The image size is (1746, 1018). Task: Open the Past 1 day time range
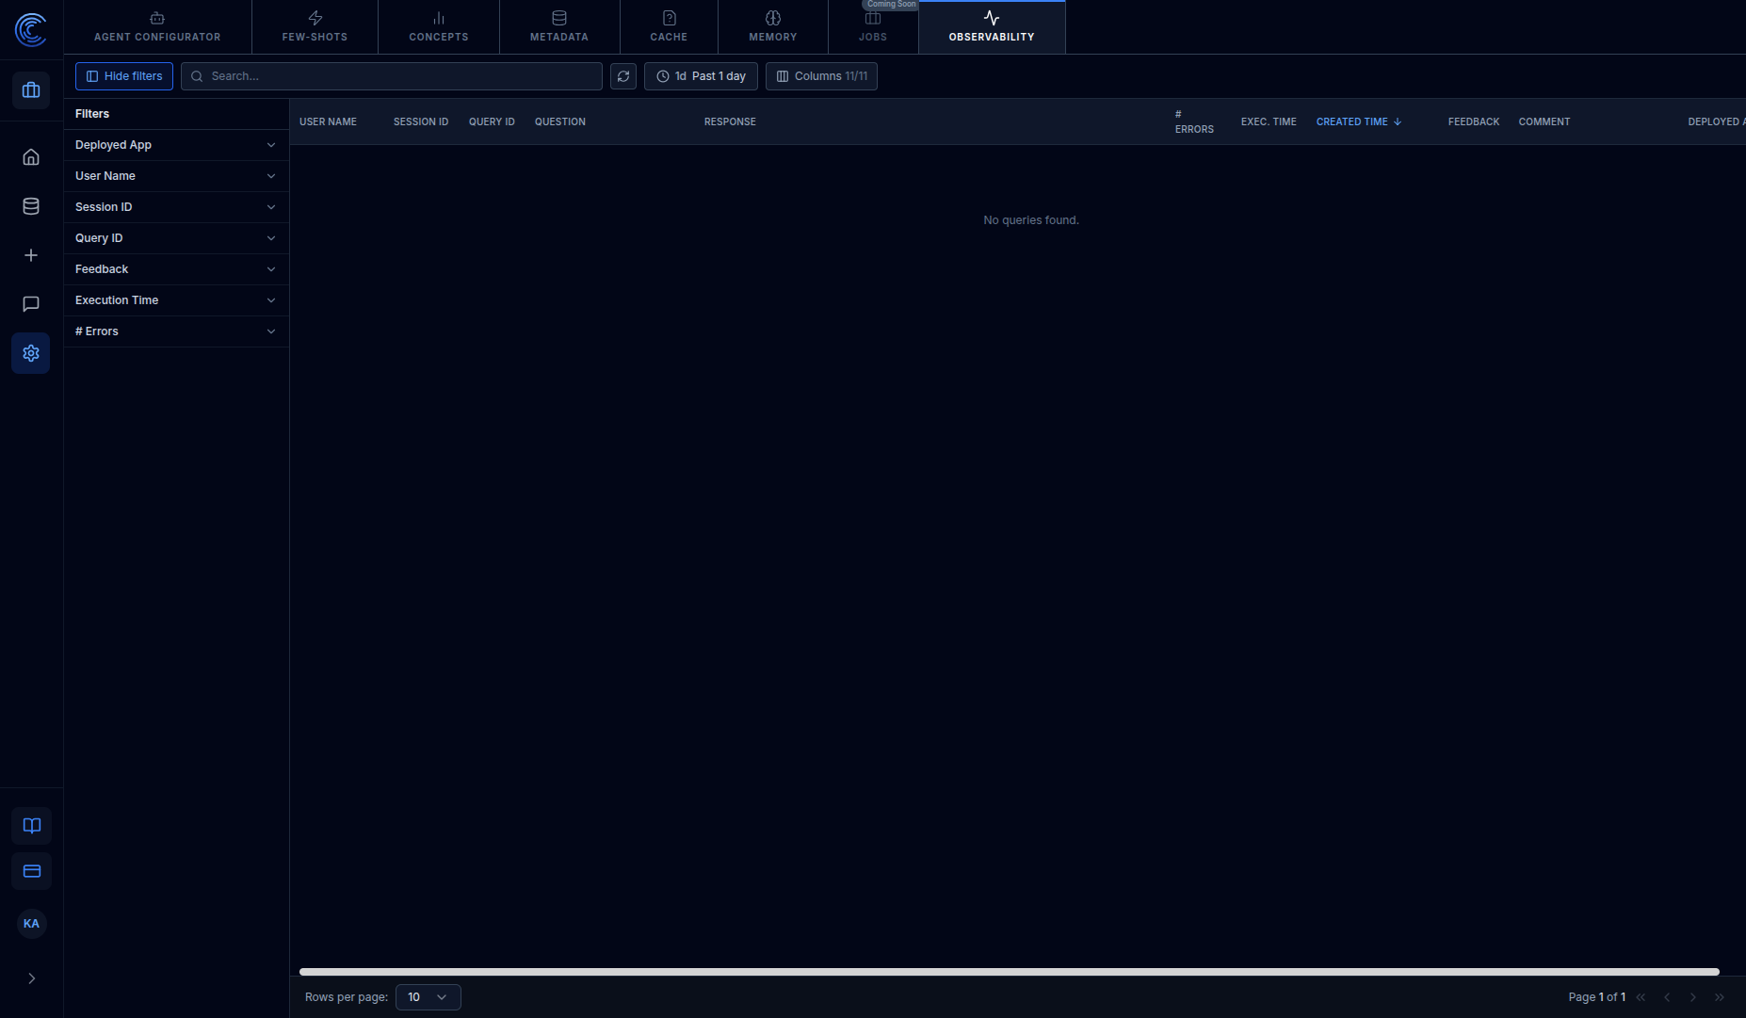click(x=701, y=76)
